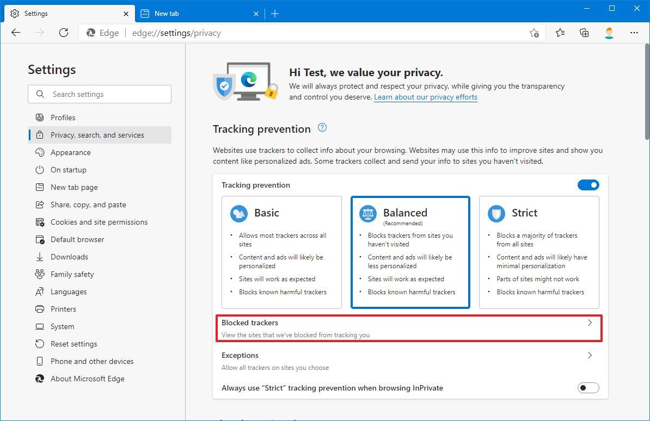
Task: Toggle Tracking prevention off
Action: pyautogui.click(x=588, y=185)
